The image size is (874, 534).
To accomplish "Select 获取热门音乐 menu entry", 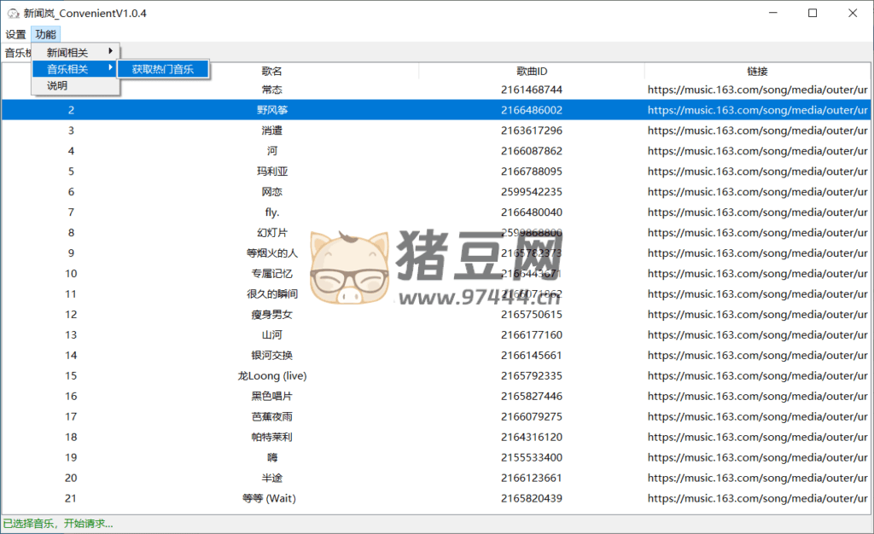I will (x=162, y=69).
